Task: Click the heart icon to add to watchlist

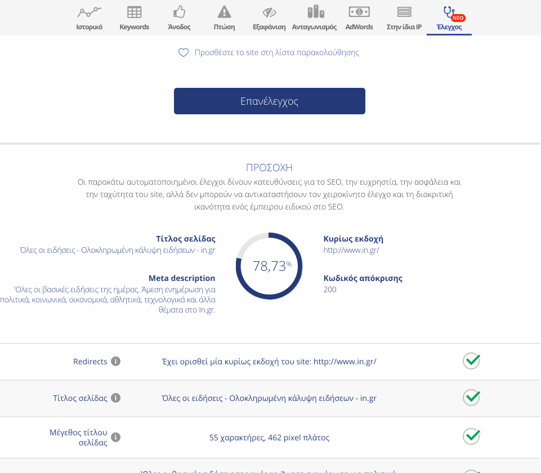Action: pyautogui.click(x=184, y=53)
